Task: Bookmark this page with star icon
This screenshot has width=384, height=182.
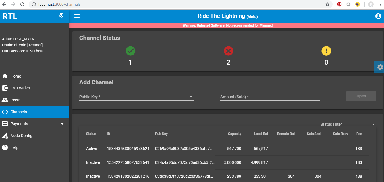Action: [327, 4]
